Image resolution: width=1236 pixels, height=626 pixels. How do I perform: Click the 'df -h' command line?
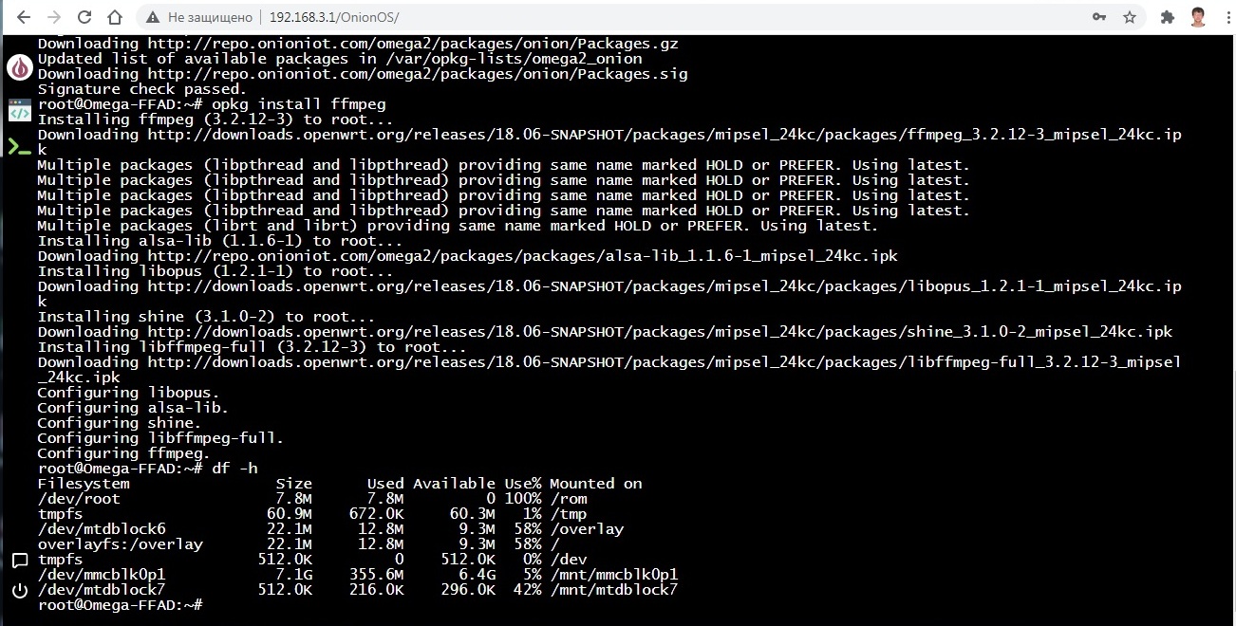[x=147, y=469]
